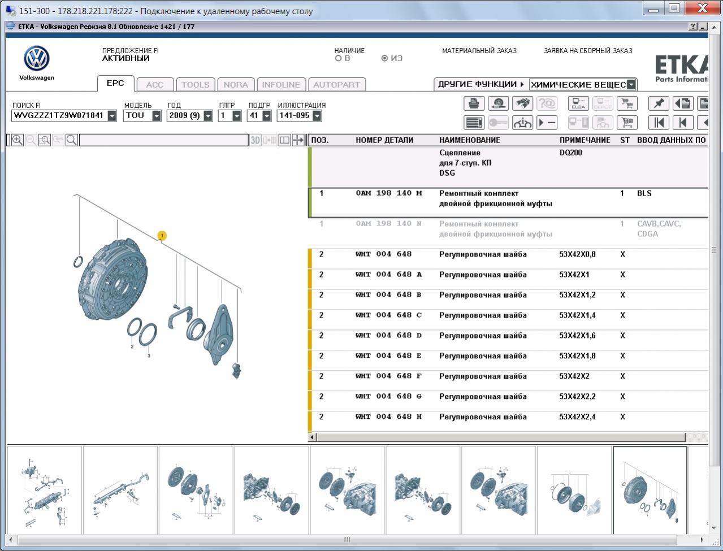
Task: Click the zoom region magnifier icon
Action: 45,140
